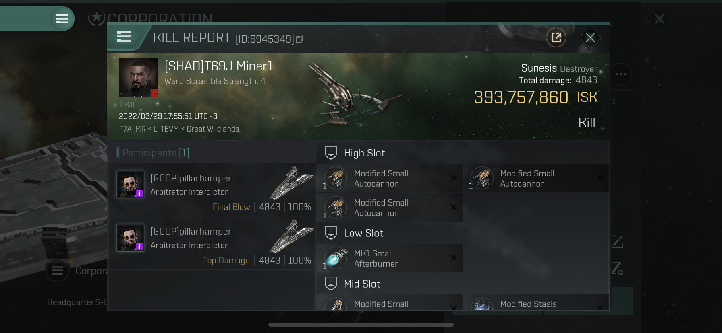Open the Kill Report hamburger menu
Viewport: 722px width, 333px height.
(x=124, y=37)
